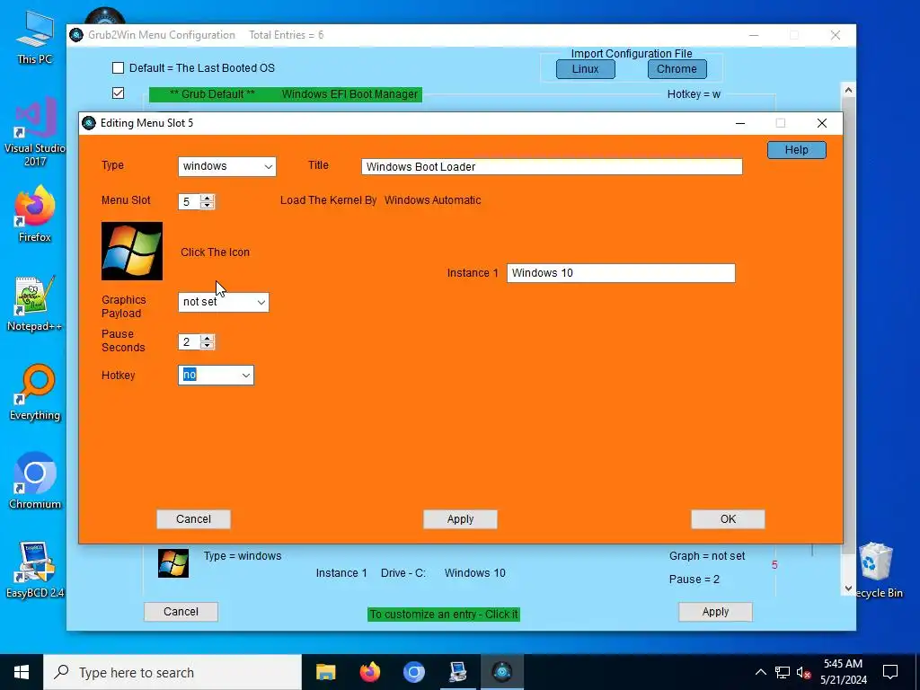Click Apply in the Grub2Win Menu Configuration window
920x690 pixels.
715,611
